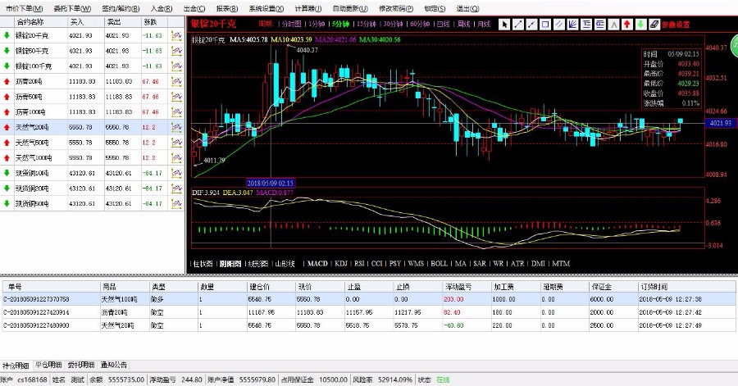This screenshot has height=386, width=738.
Task: Select the arrow pointer drawing tool
Action: click(x=504, y=25)
